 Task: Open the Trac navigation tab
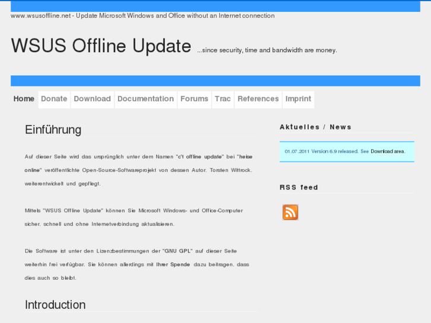[223, 99]
